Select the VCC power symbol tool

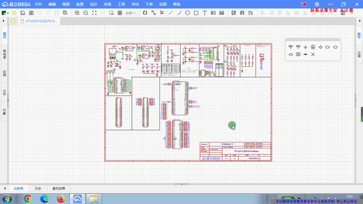click(290, 47)
